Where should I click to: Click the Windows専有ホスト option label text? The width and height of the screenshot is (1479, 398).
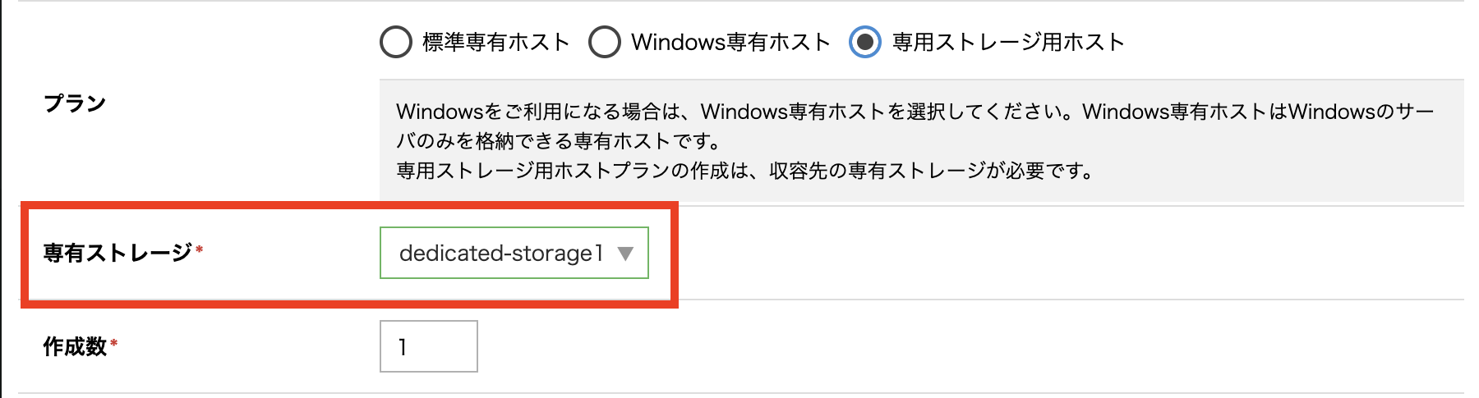point(730,42)
